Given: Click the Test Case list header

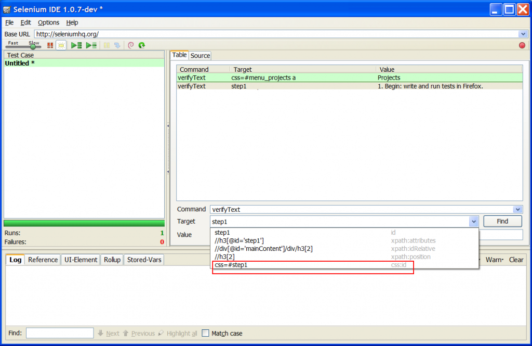Looking at the screenshot, I should (x=84, y=55).
